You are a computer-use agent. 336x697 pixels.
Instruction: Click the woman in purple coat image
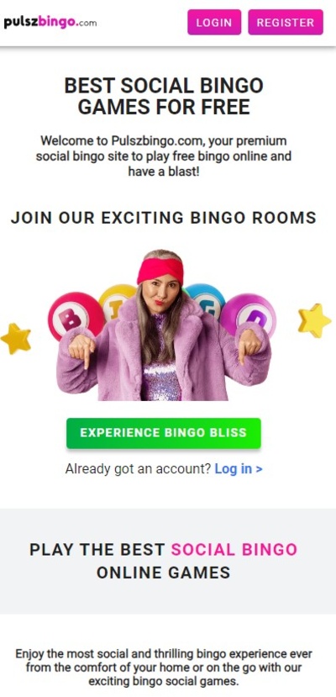(164, 325)
